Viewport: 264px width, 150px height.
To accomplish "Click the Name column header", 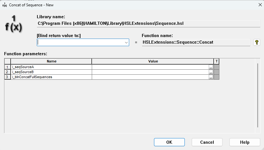I will coord(51,62).
